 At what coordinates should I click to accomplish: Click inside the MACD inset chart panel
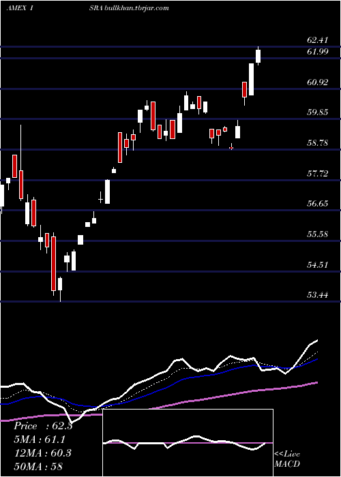click(188, 443)
